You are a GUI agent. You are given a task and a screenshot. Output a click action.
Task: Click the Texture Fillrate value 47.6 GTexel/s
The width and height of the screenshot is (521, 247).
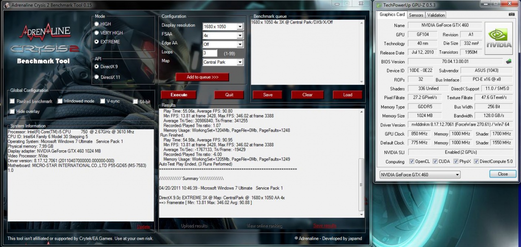[494, 97]
